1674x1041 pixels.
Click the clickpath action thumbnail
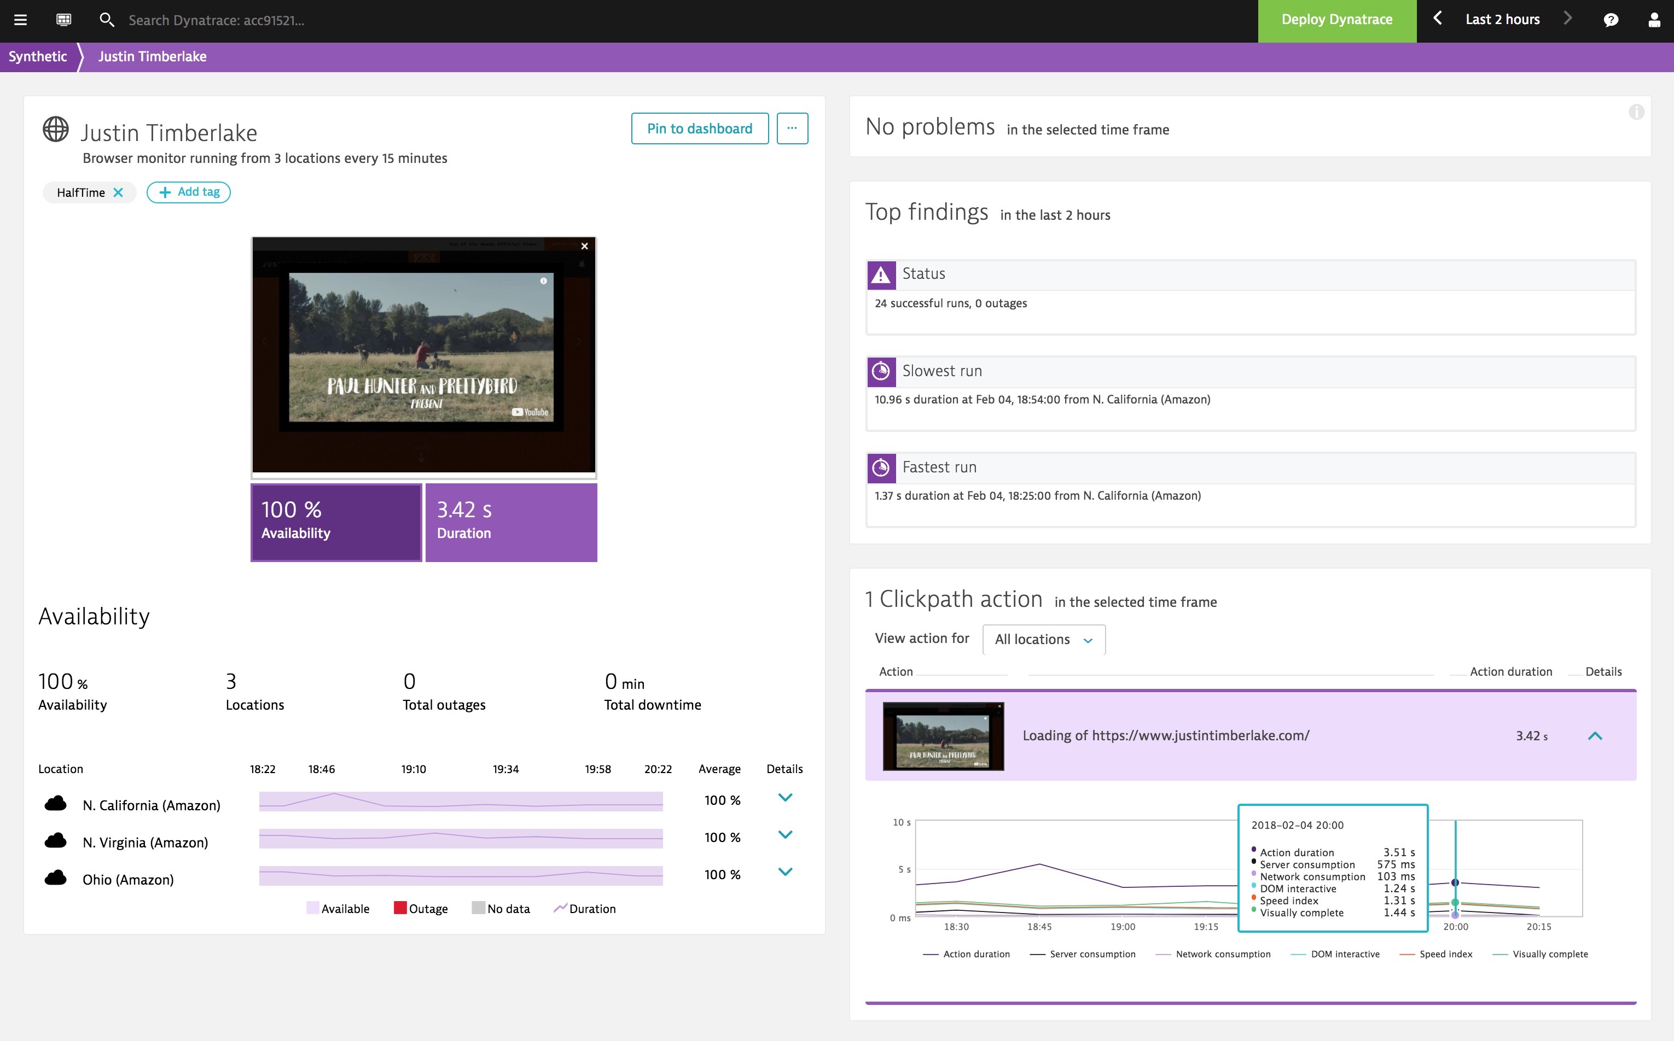[x=943, y=736]
